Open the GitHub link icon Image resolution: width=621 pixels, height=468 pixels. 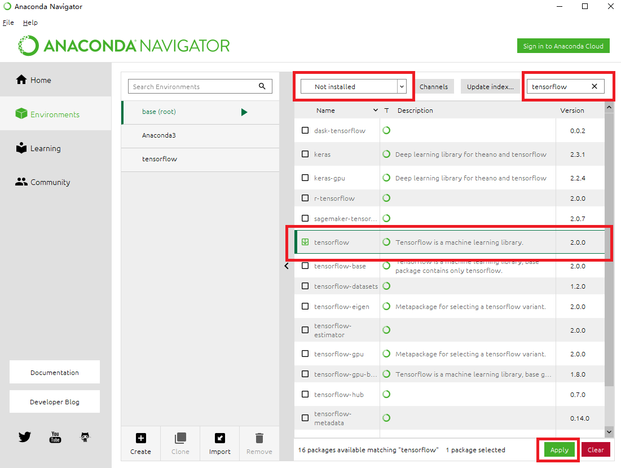(x=85, y=437)
